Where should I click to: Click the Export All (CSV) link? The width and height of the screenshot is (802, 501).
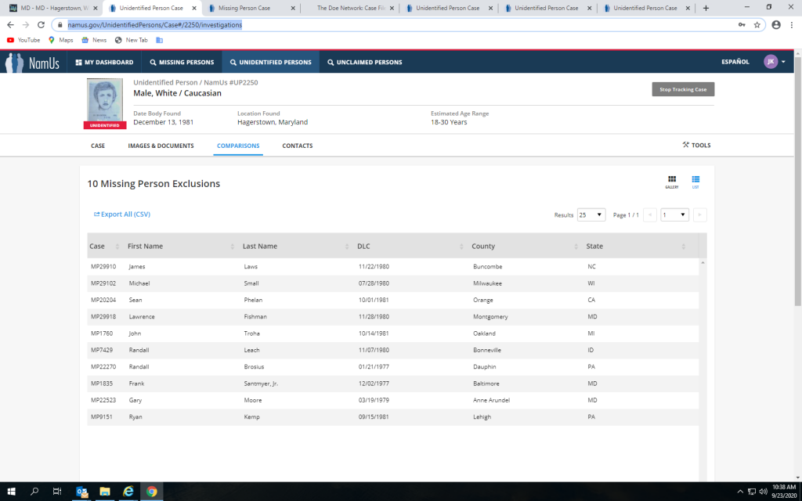122,214
